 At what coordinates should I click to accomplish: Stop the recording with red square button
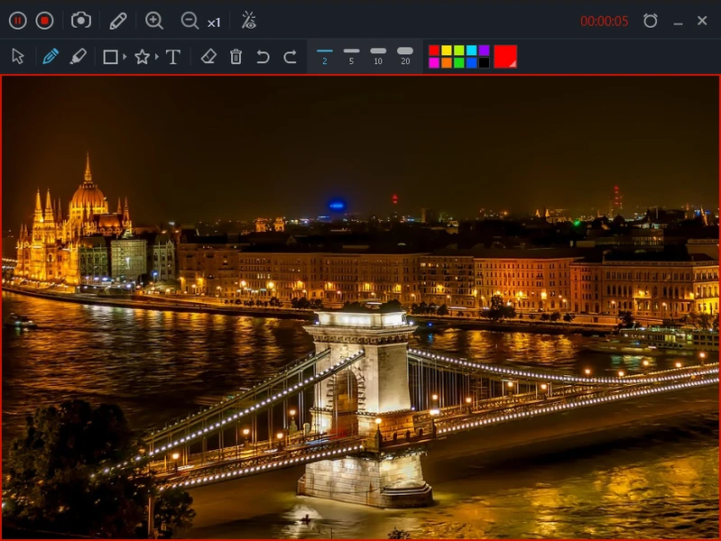point(44,21)
